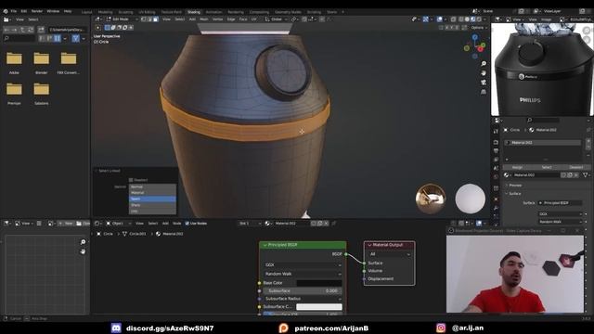Select Seam in delimit list
Viewport: 594px width, 334px height.
click(x=152, y=199)
